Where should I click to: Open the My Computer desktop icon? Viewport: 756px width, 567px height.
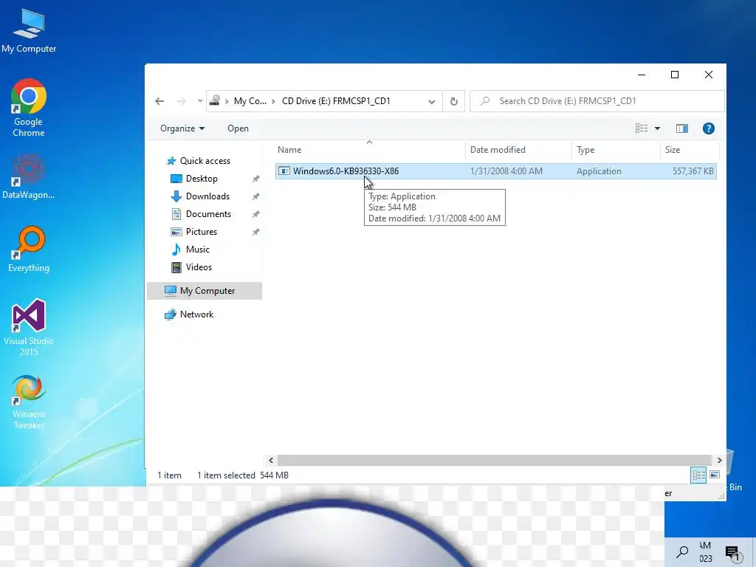[29, 31]
